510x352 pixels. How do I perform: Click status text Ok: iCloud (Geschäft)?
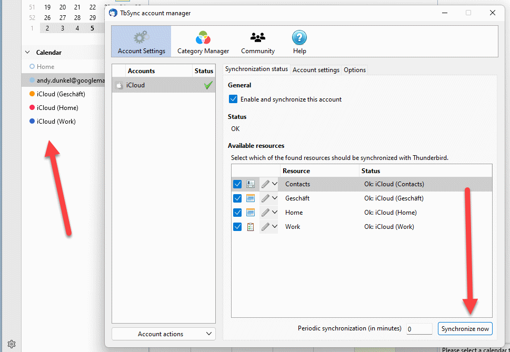pos(394,198)
